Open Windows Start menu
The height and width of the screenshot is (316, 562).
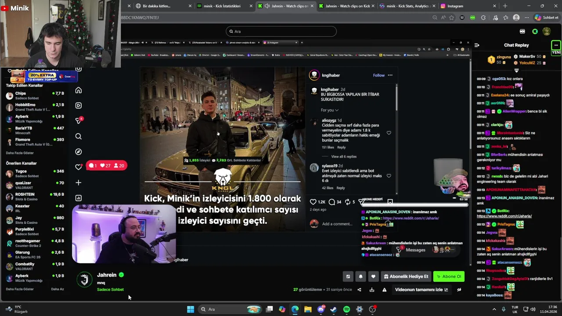(191, 309)
